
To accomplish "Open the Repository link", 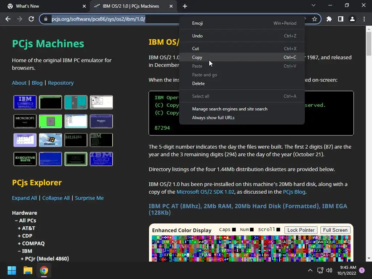I will click(61, 83).
